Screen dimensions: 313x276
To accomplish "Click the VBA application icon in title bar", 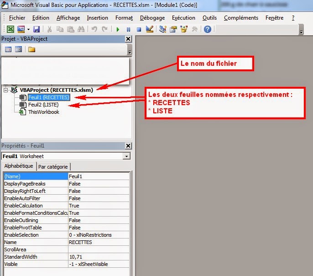I will pyautogui.click(x=5, y=5).
